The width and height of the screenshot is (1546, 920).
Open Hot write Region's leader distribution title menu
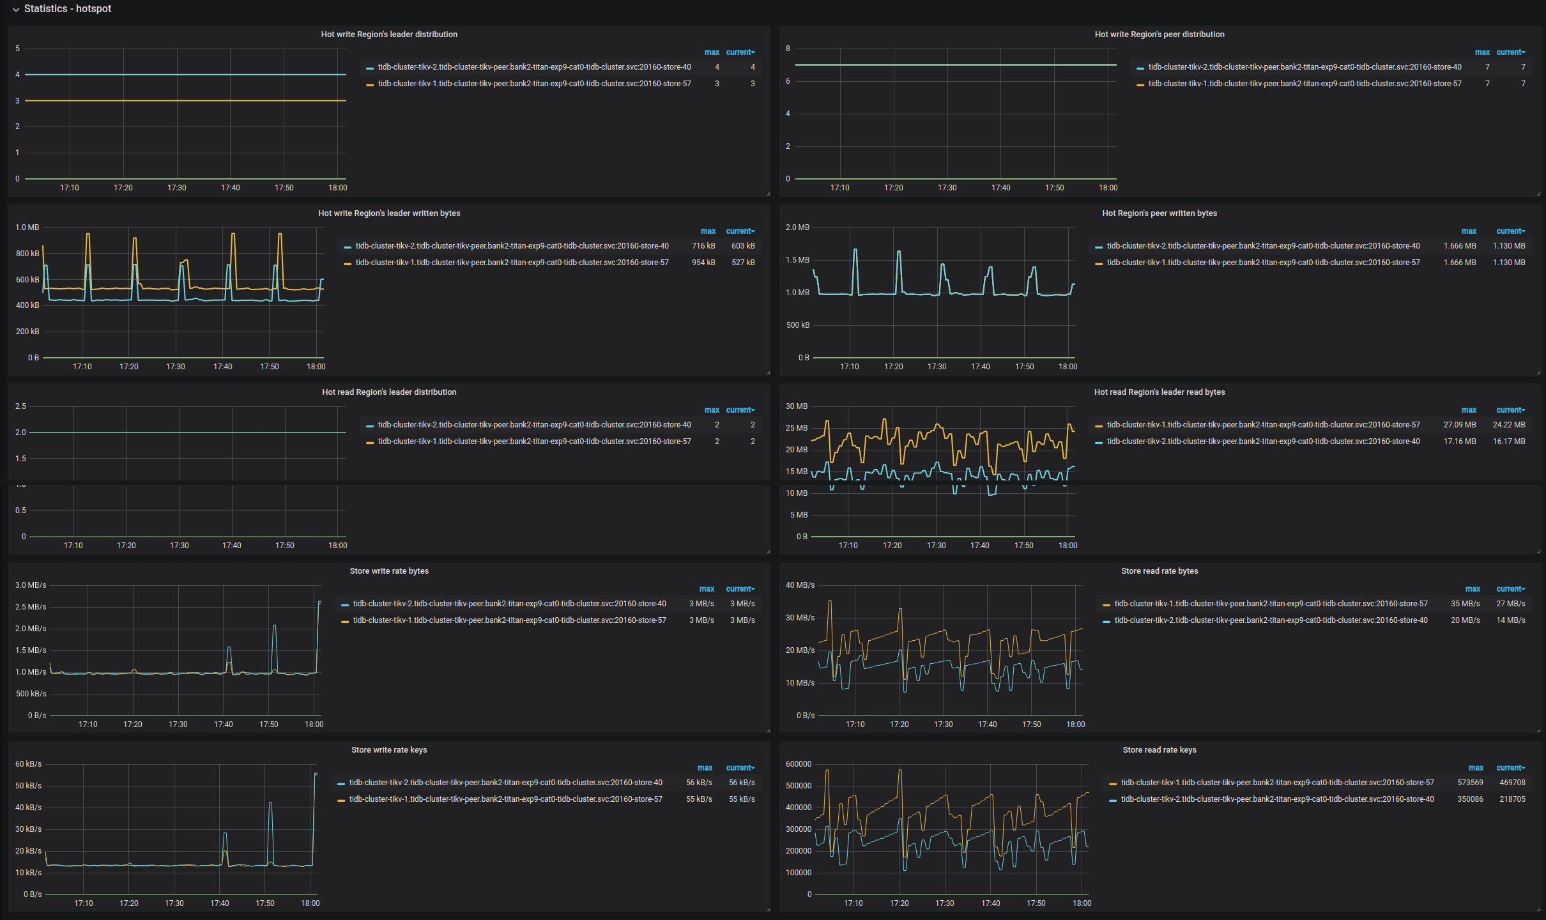coord(388,34)
